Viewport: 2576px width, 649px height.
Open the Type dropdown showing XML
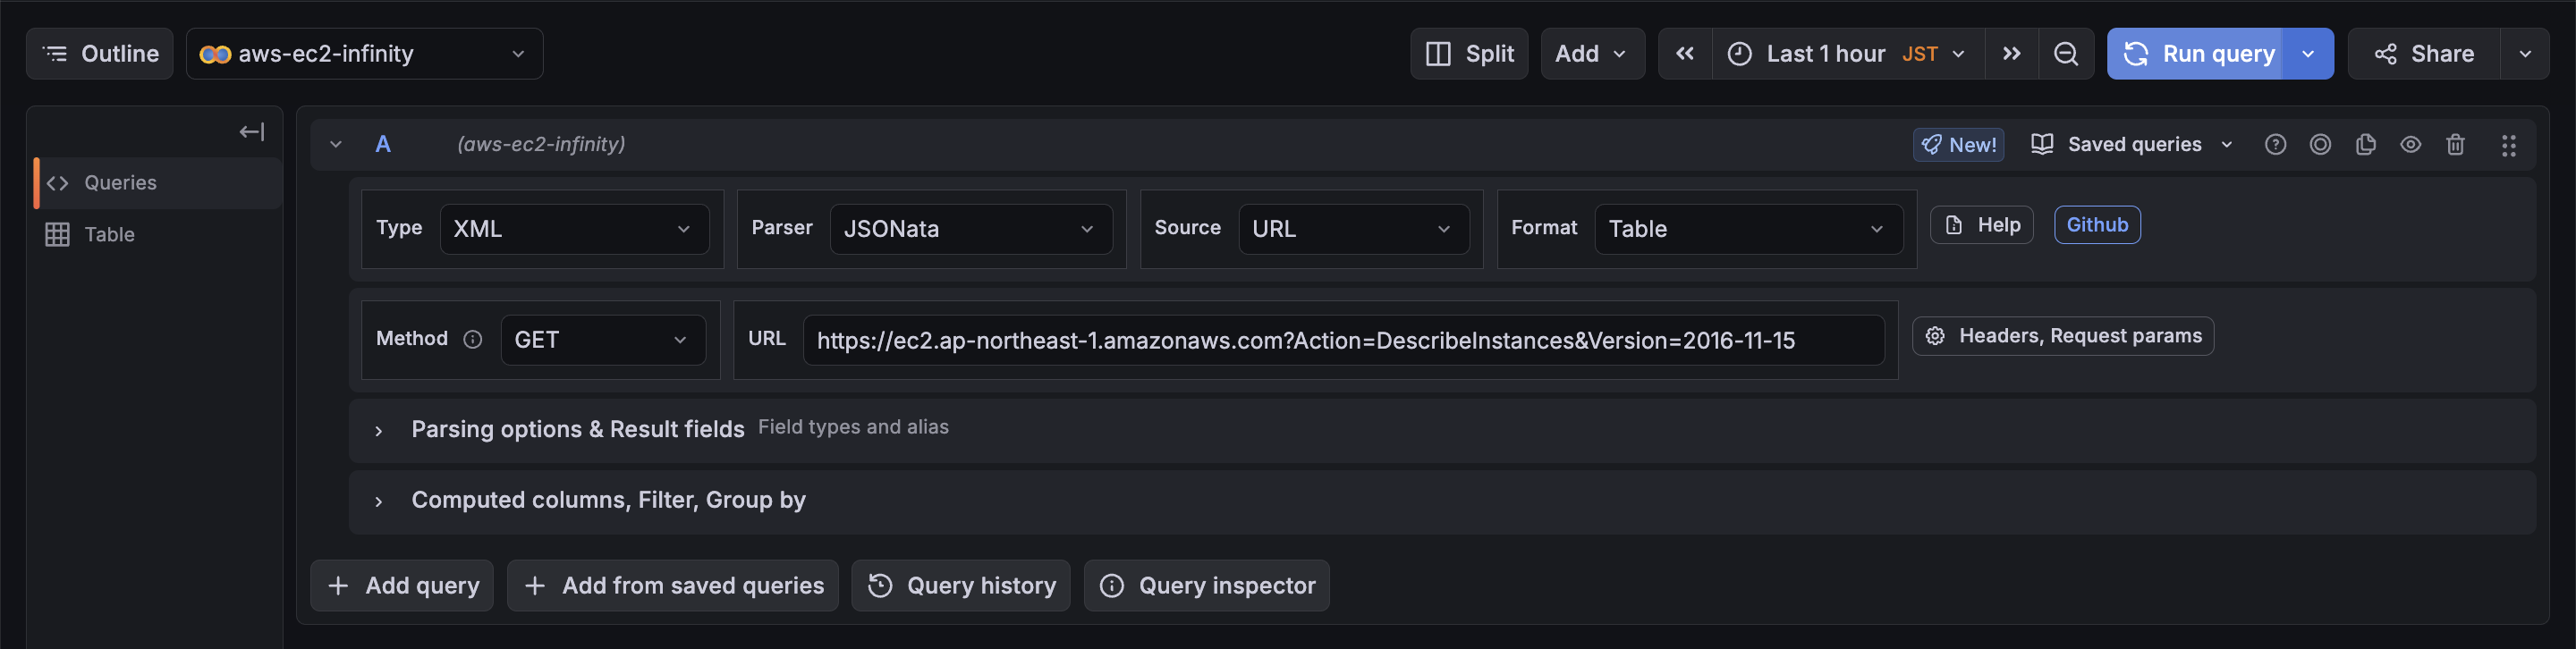tap(574, 229)
